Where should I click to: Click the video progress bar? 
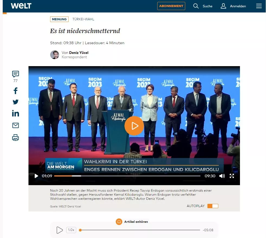point(127,176)
